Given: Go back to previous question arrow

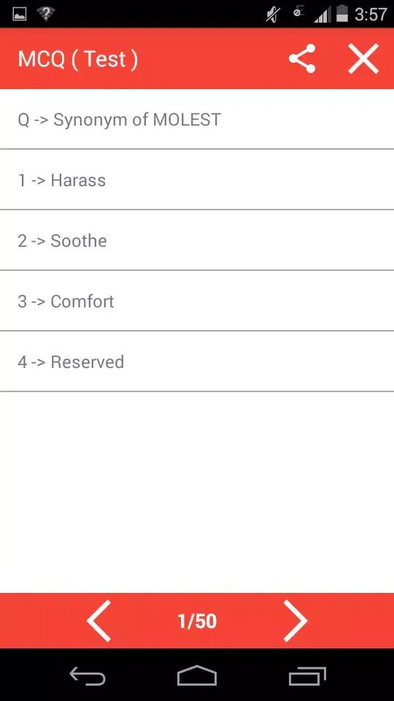Looking at the screenshot, I should pos(98,621).
